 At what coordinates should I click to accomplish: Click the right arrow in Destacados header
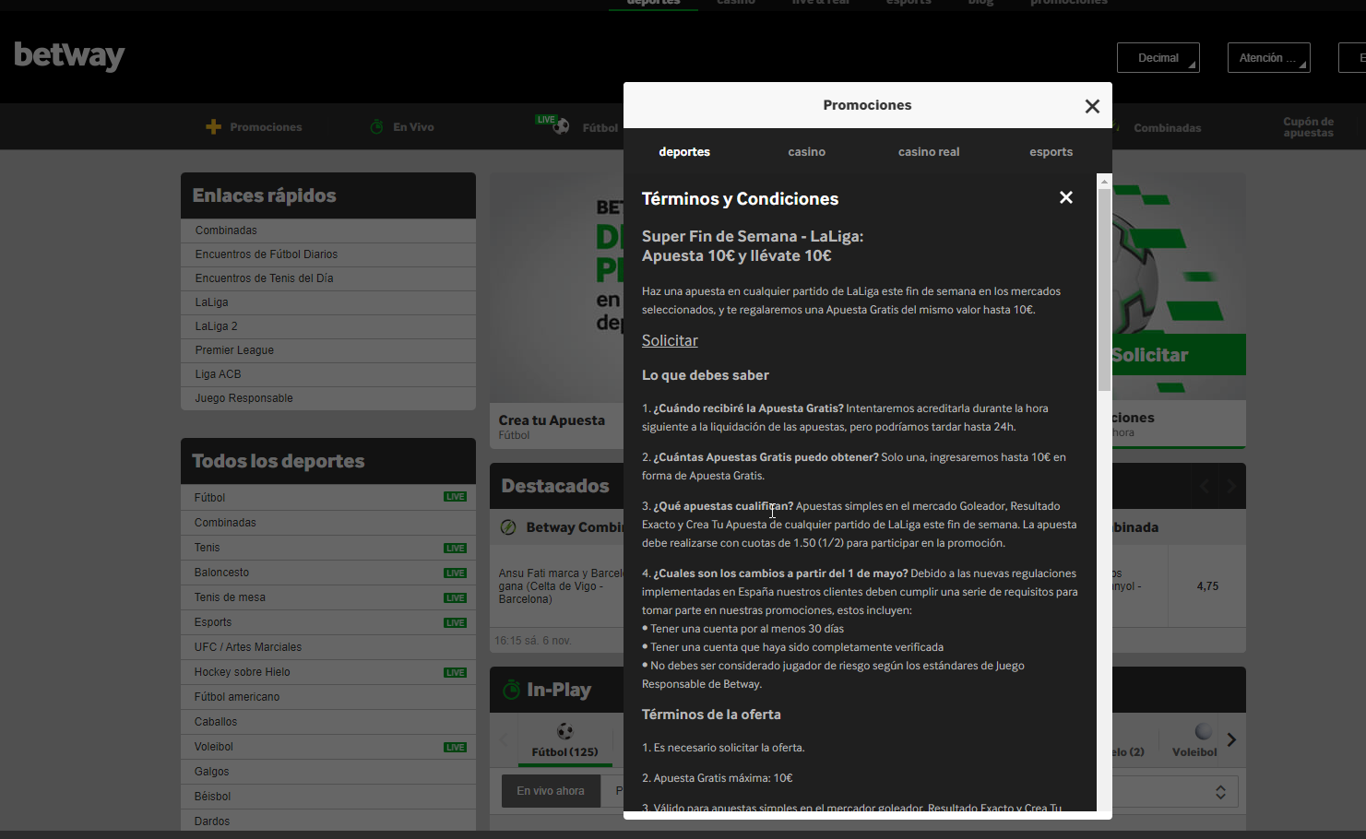coord(1230,486)
